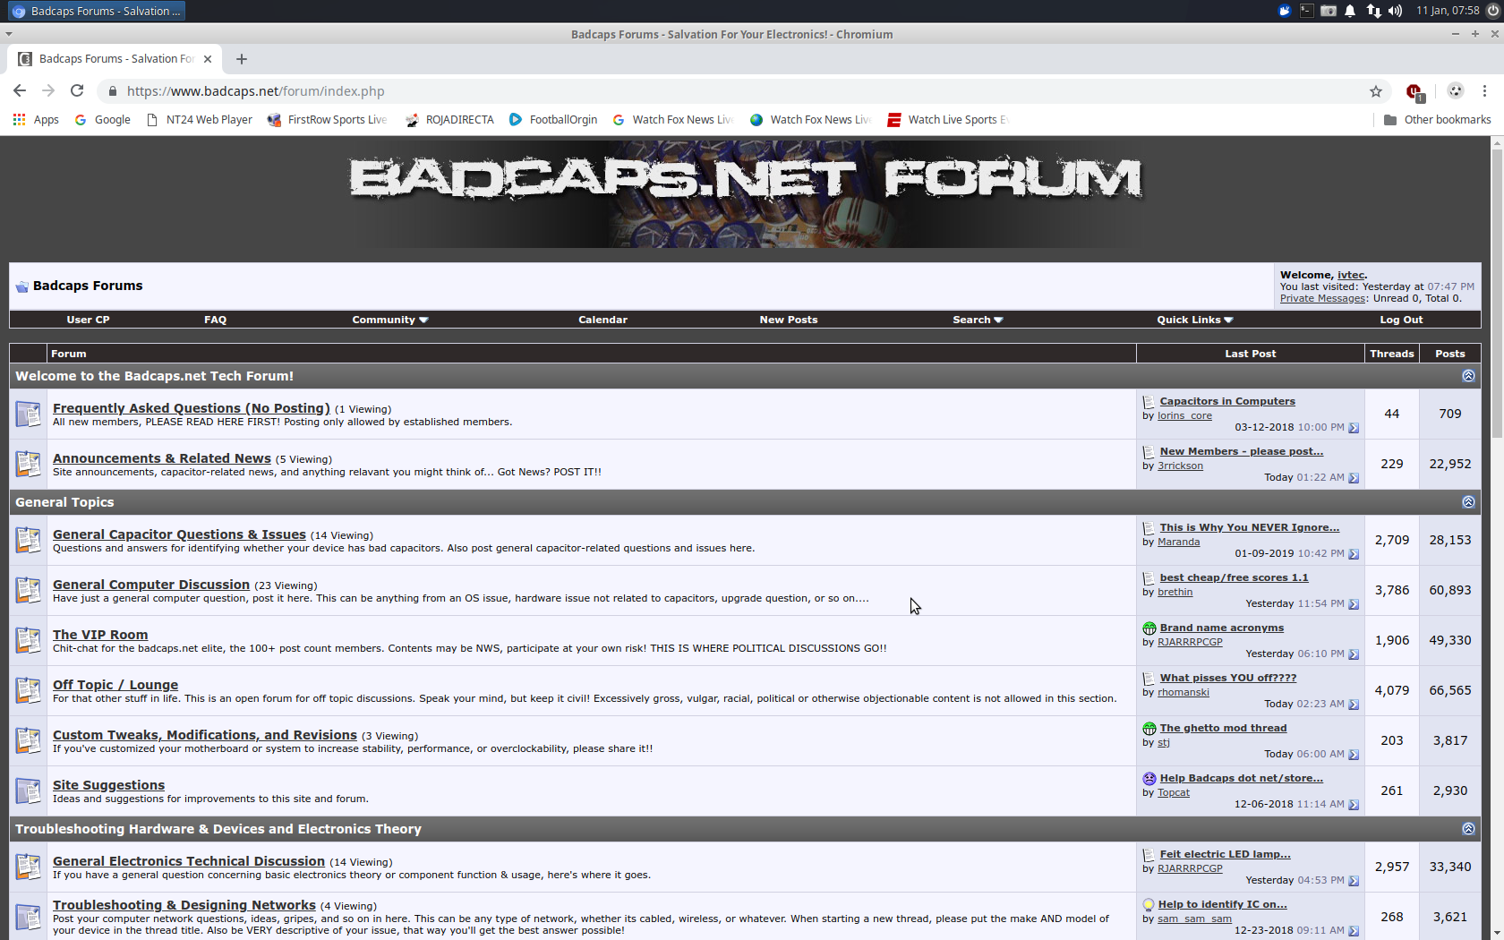
Task: Click the red uBlock extension icon
Action: [x=1414, y=91]
